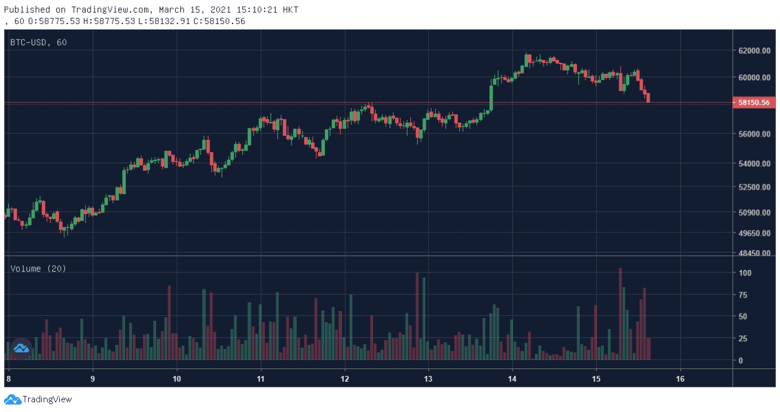Click date 9 on the time axis
Image resolution: width=780 pixels, height=412 pixels.
(92, 379)
